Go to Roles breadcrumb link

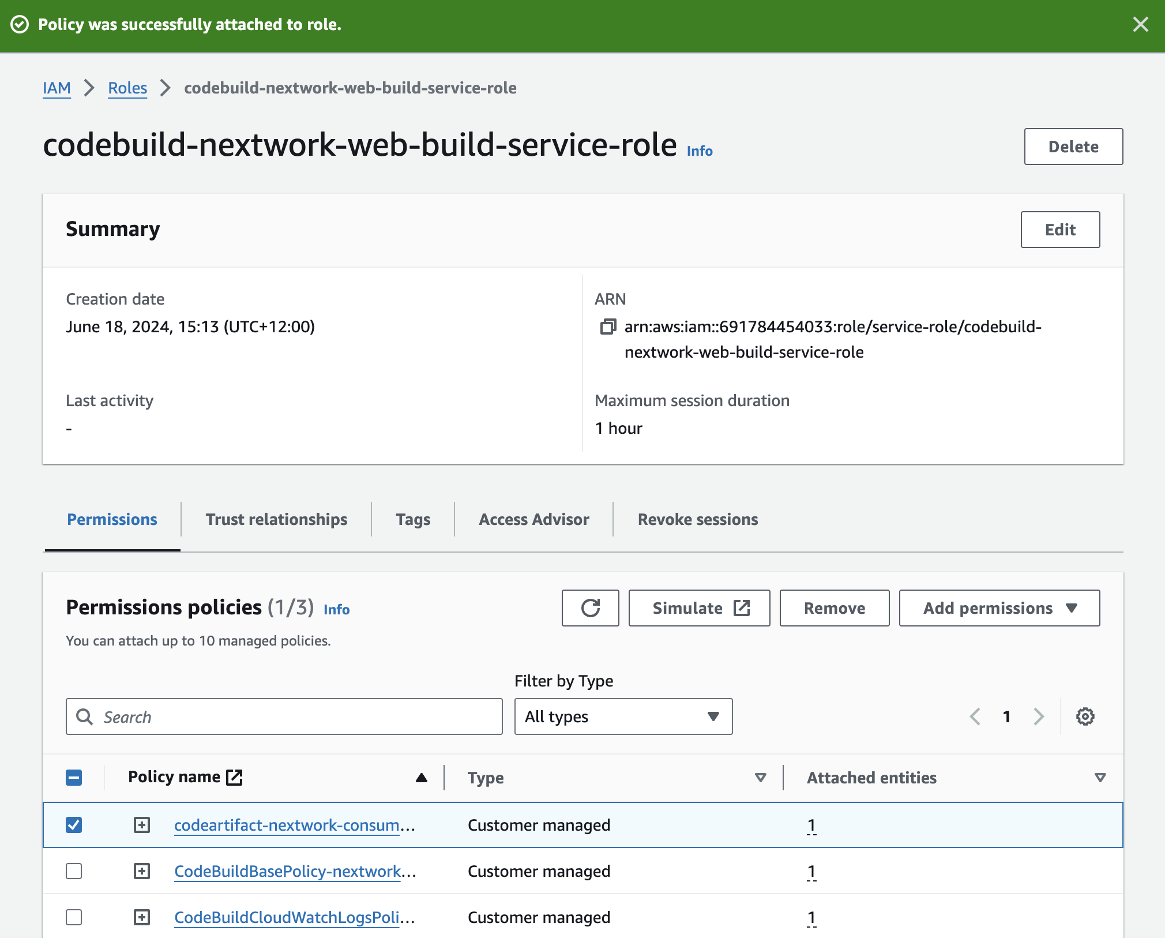coord(127,88)
